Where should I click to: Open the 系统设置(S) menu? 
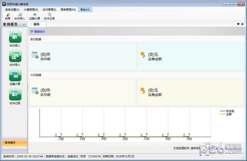pos(12,10)
